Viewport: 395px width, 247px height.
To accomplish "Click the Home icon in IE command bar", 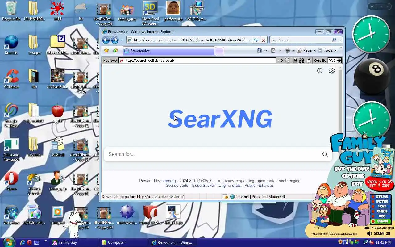I will pos(260,50).
